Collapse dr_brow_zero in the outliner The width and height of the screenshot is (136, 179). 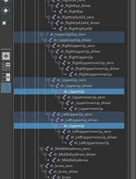(x=42, y=166)
